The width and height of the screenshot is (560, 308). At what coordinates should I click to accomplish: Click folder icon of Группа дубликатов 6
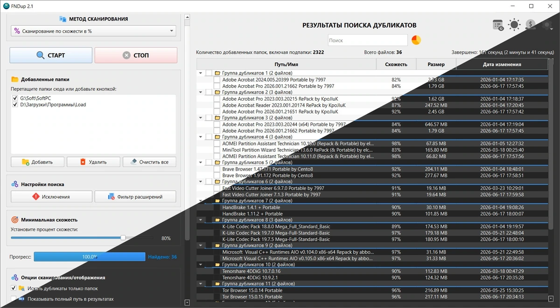pyautogui.click(x=217, y=181)
